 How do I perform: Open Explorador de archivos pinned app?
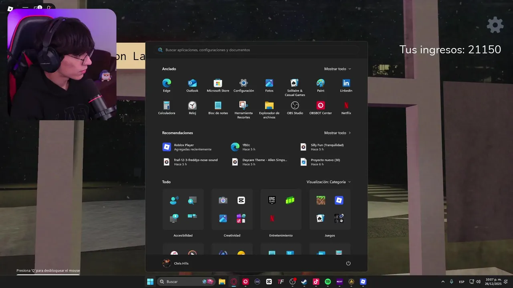269,110
